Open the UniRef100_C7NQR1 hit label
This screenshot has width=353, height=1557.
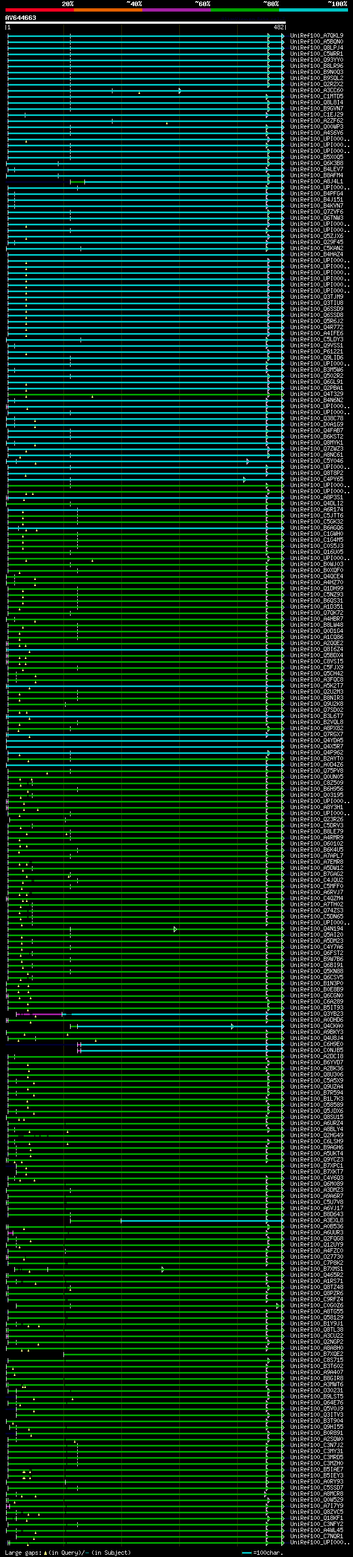coord(316,1537)
